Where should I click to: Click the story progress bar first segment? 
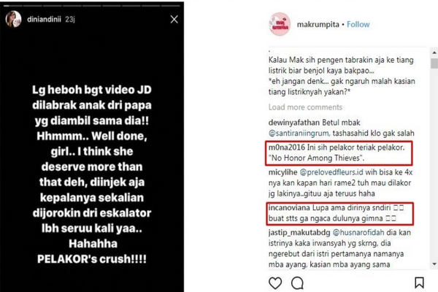pyautogui.click(x=13, y=6)
